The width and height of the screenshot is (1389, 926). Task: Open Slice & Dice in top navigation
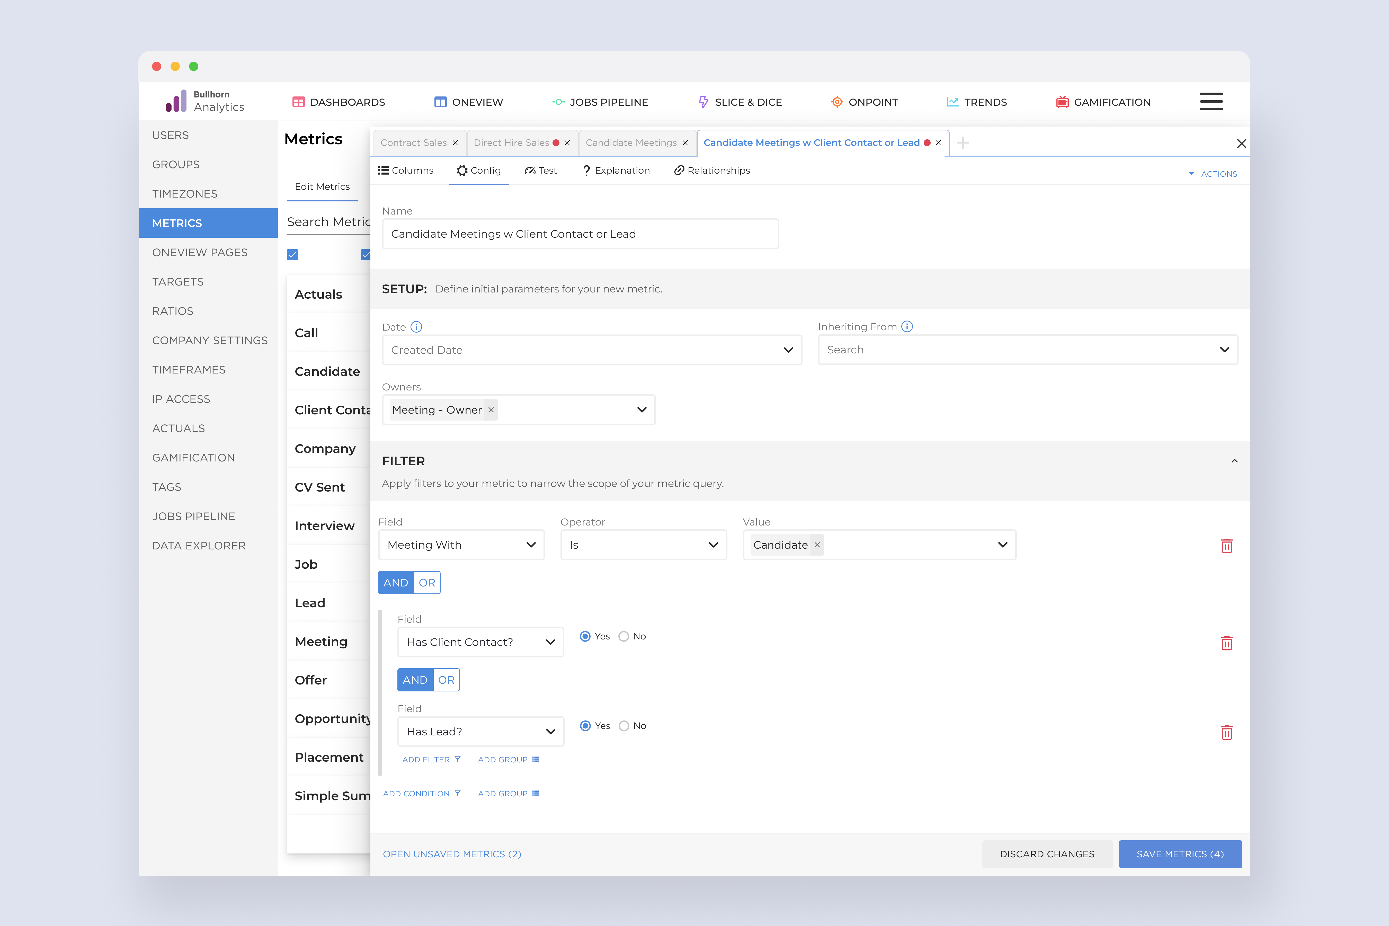(740, 102)
